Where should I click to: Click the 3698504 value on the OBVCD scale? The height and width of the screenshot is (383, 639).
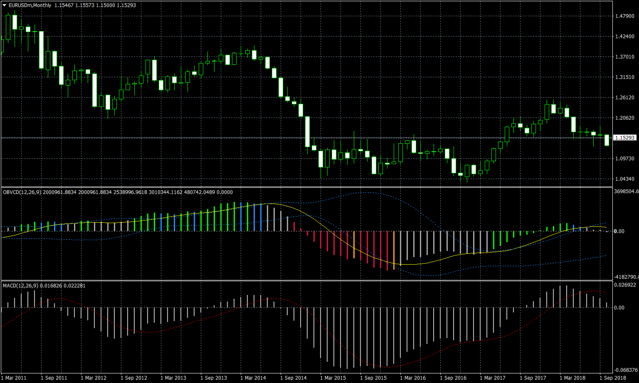626,191
